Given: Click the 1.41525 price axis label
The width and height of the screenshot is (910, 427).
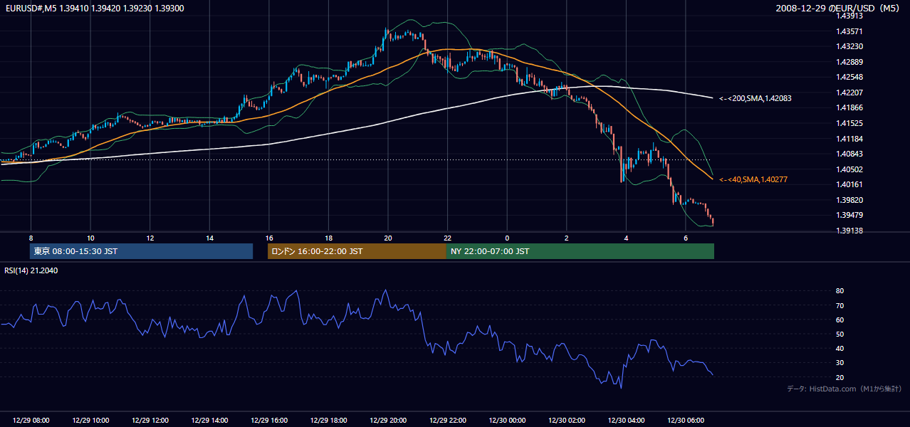Looking at the screenshot, I should pyautogui.click(x=851, y=123).
